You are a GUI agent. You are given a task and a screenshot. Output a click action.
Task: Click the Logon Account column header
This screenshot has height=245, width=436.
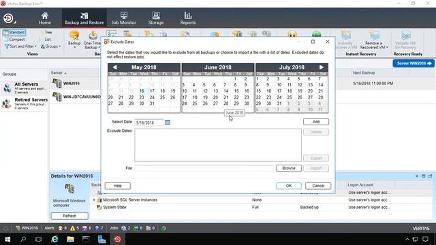[x=360, y=184]
